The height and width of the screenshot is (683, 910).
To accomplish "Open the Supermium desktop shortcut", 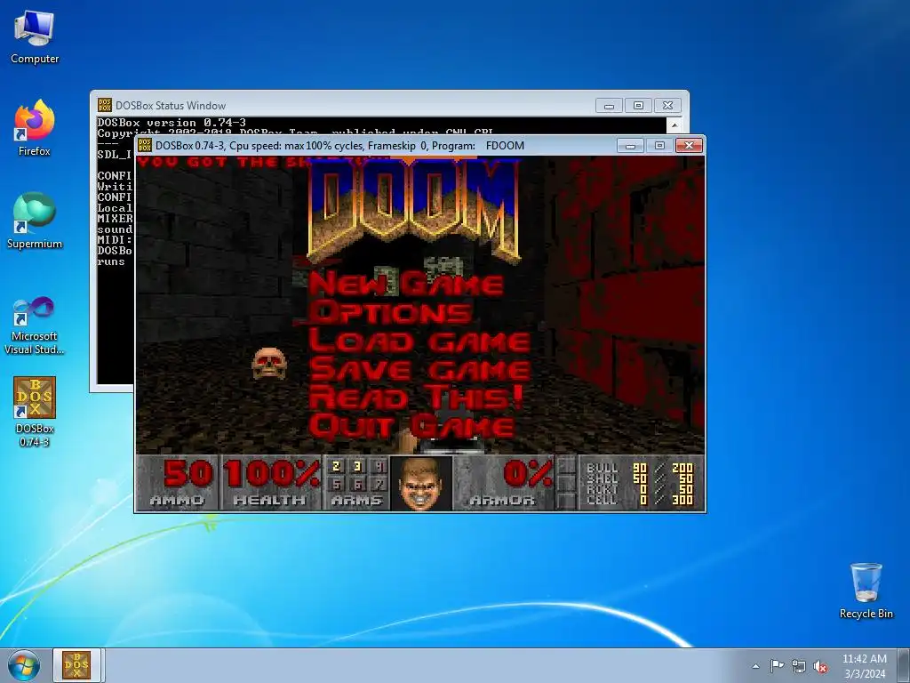I will (x=35, y=221).
